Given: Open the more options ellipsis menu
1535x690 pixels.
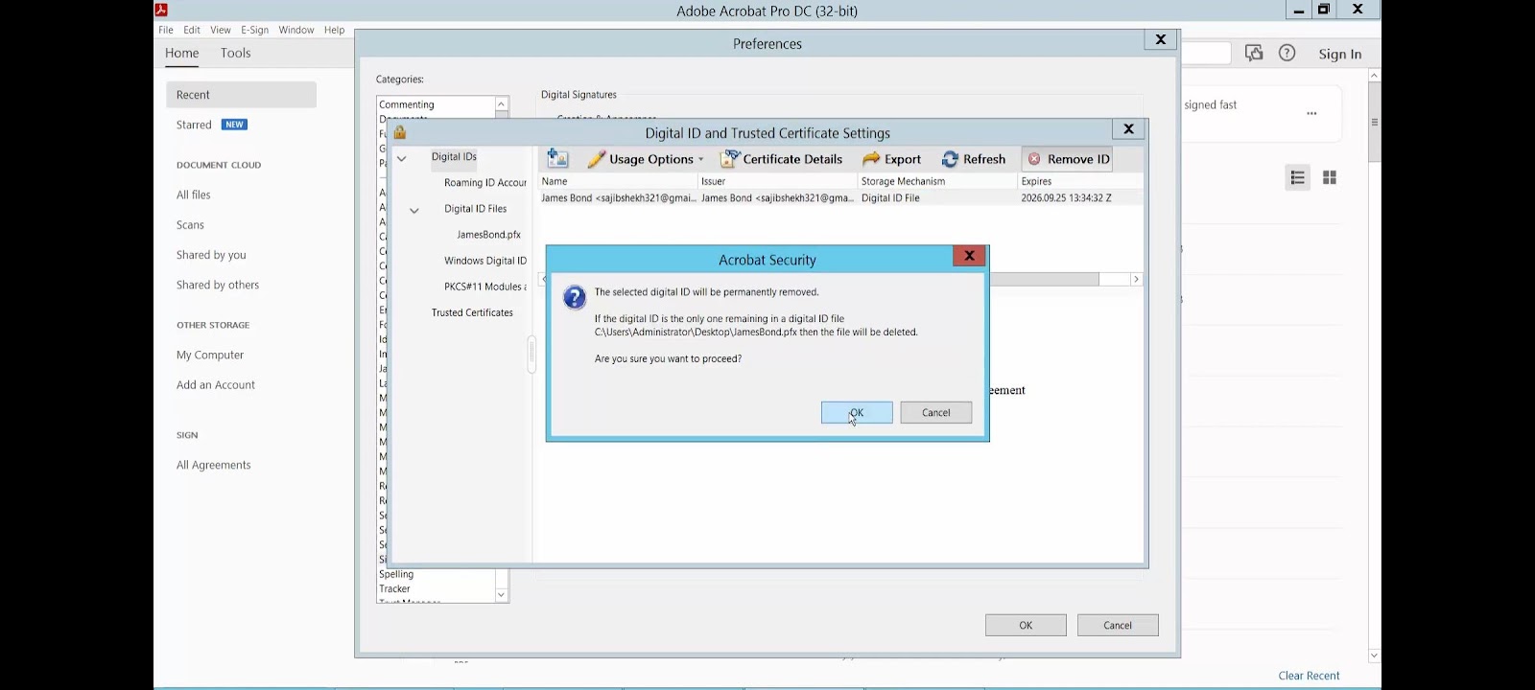Looking at the screenshot, I should [1311, 113].
